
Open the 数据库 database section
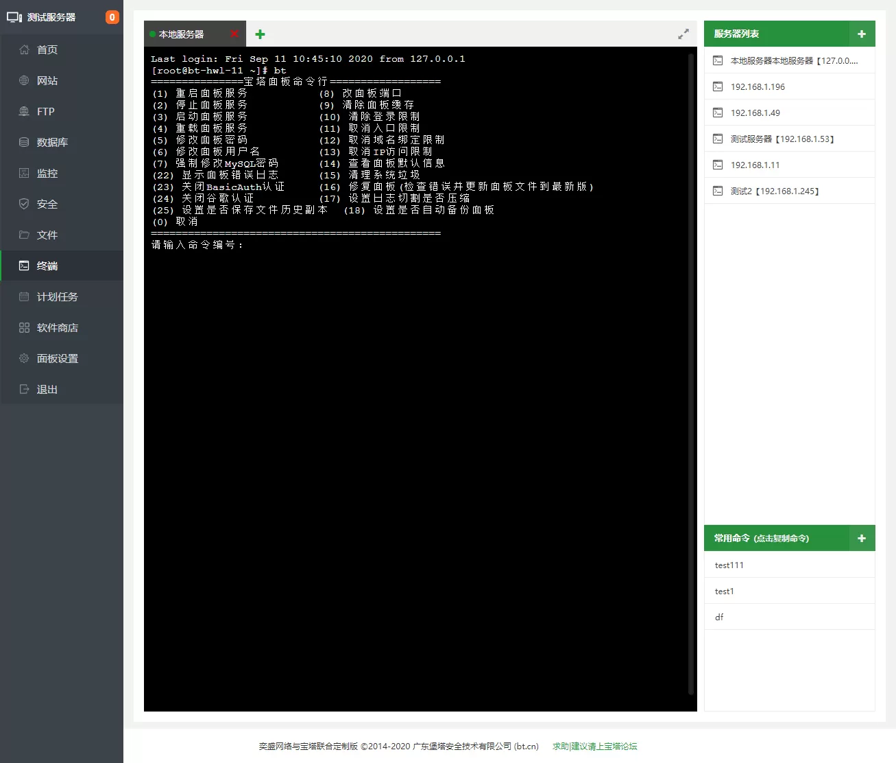(50, 142)
